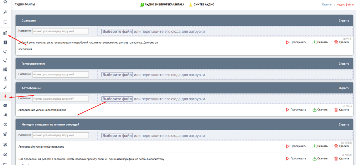
Task: Open the dial pad grid sidebar icon
Action: tap(5, 70)
